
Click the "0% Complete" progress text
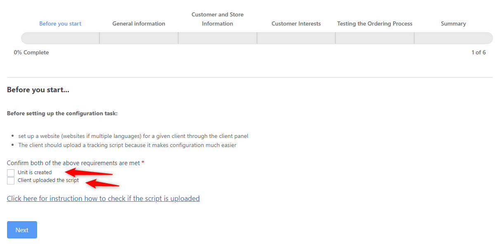[31, 52]
